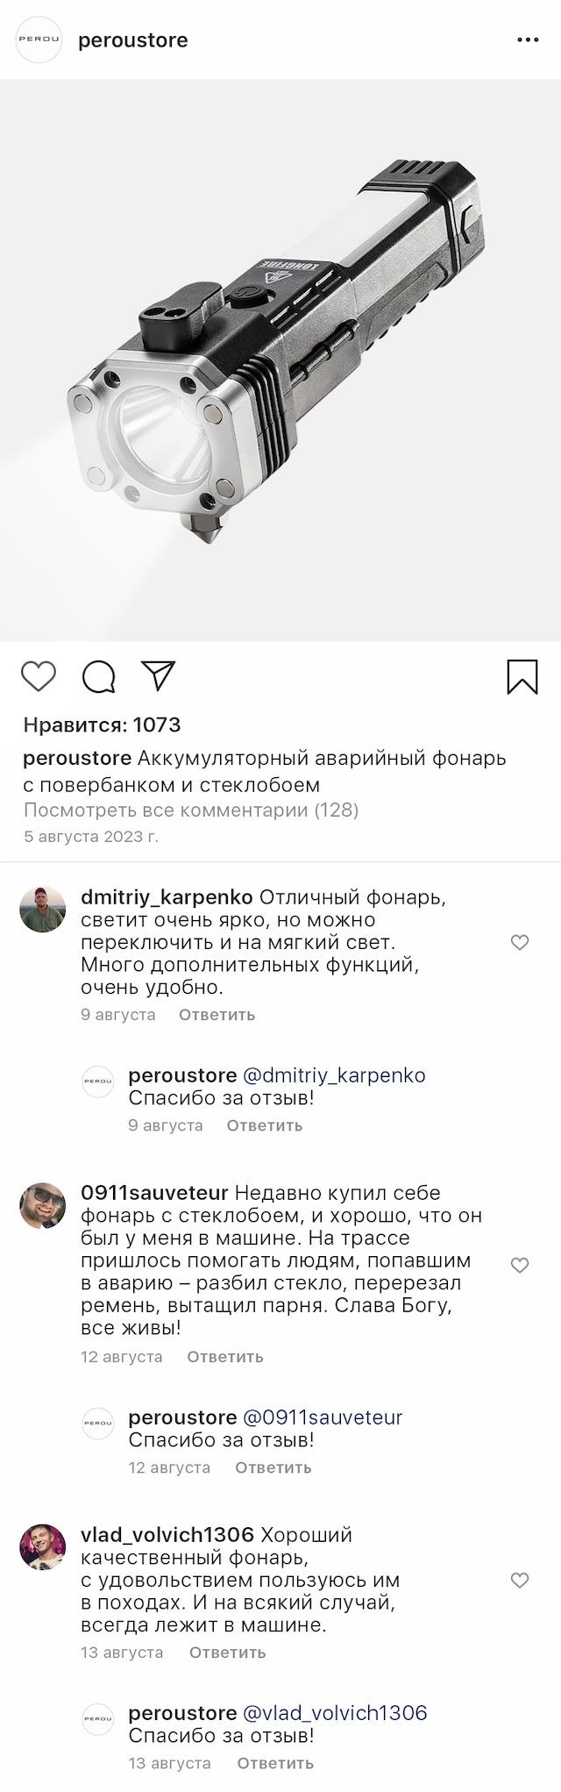Open the peroustore username in header
This screenshot has height=1792, width=561.
tap(133, 40)
